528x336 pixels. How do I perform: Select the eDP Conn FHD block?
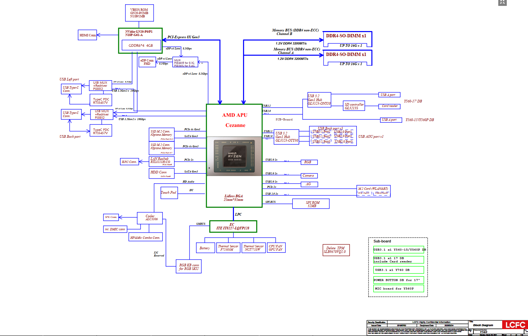click(x=147, y=62)
